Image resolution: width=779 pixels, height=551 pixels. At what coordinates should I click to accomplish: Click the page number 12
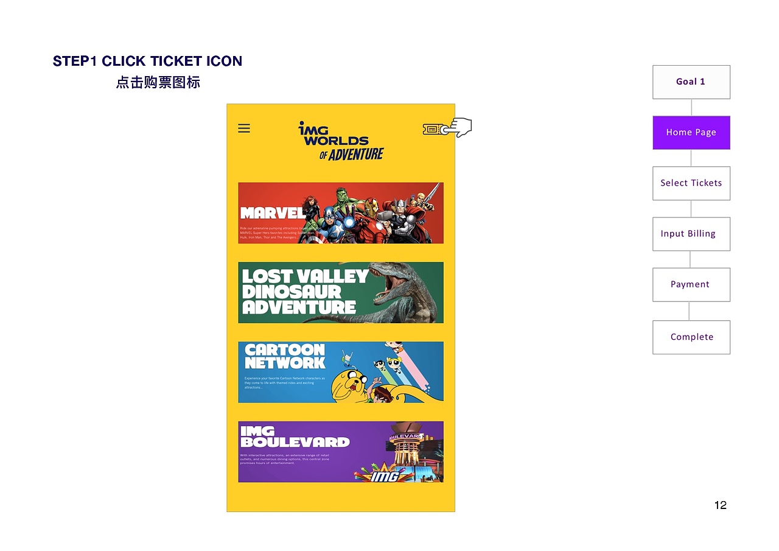click(721, 505)
